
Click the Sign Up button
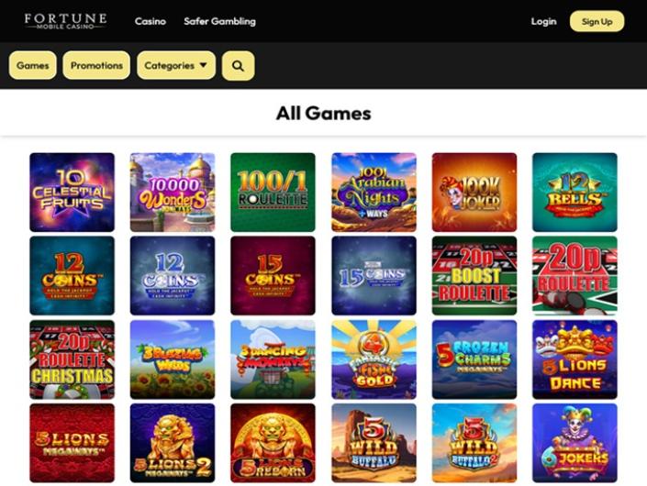click(x=597, y=21)
